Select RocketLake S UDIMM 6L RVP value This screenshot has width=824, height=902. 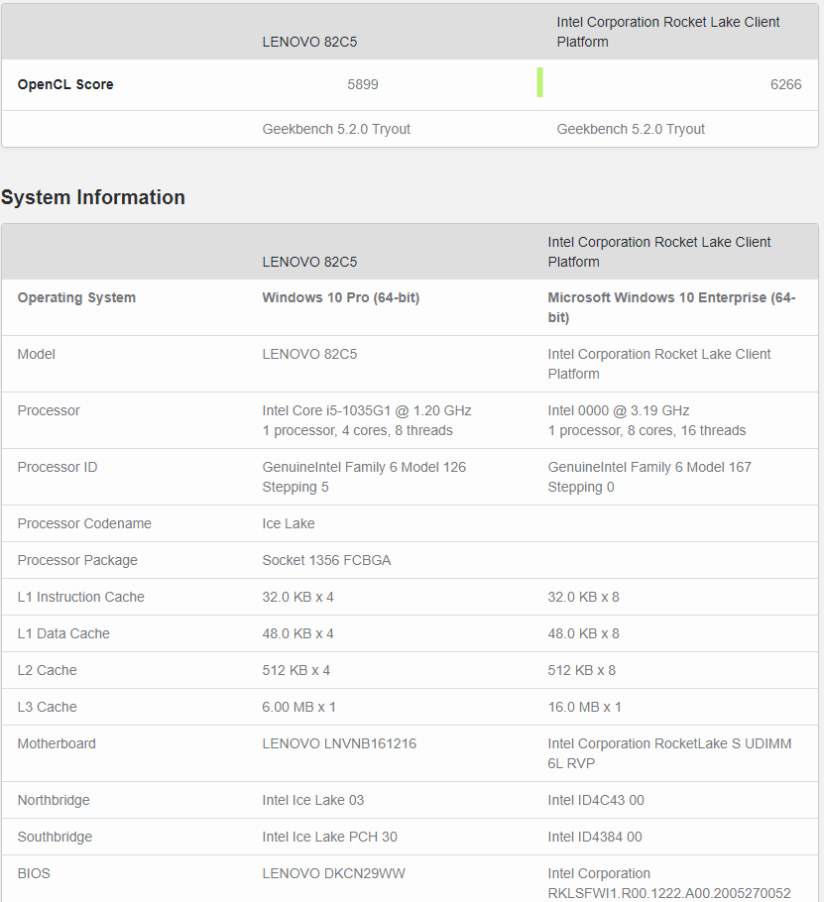click(x=669, y=753)
